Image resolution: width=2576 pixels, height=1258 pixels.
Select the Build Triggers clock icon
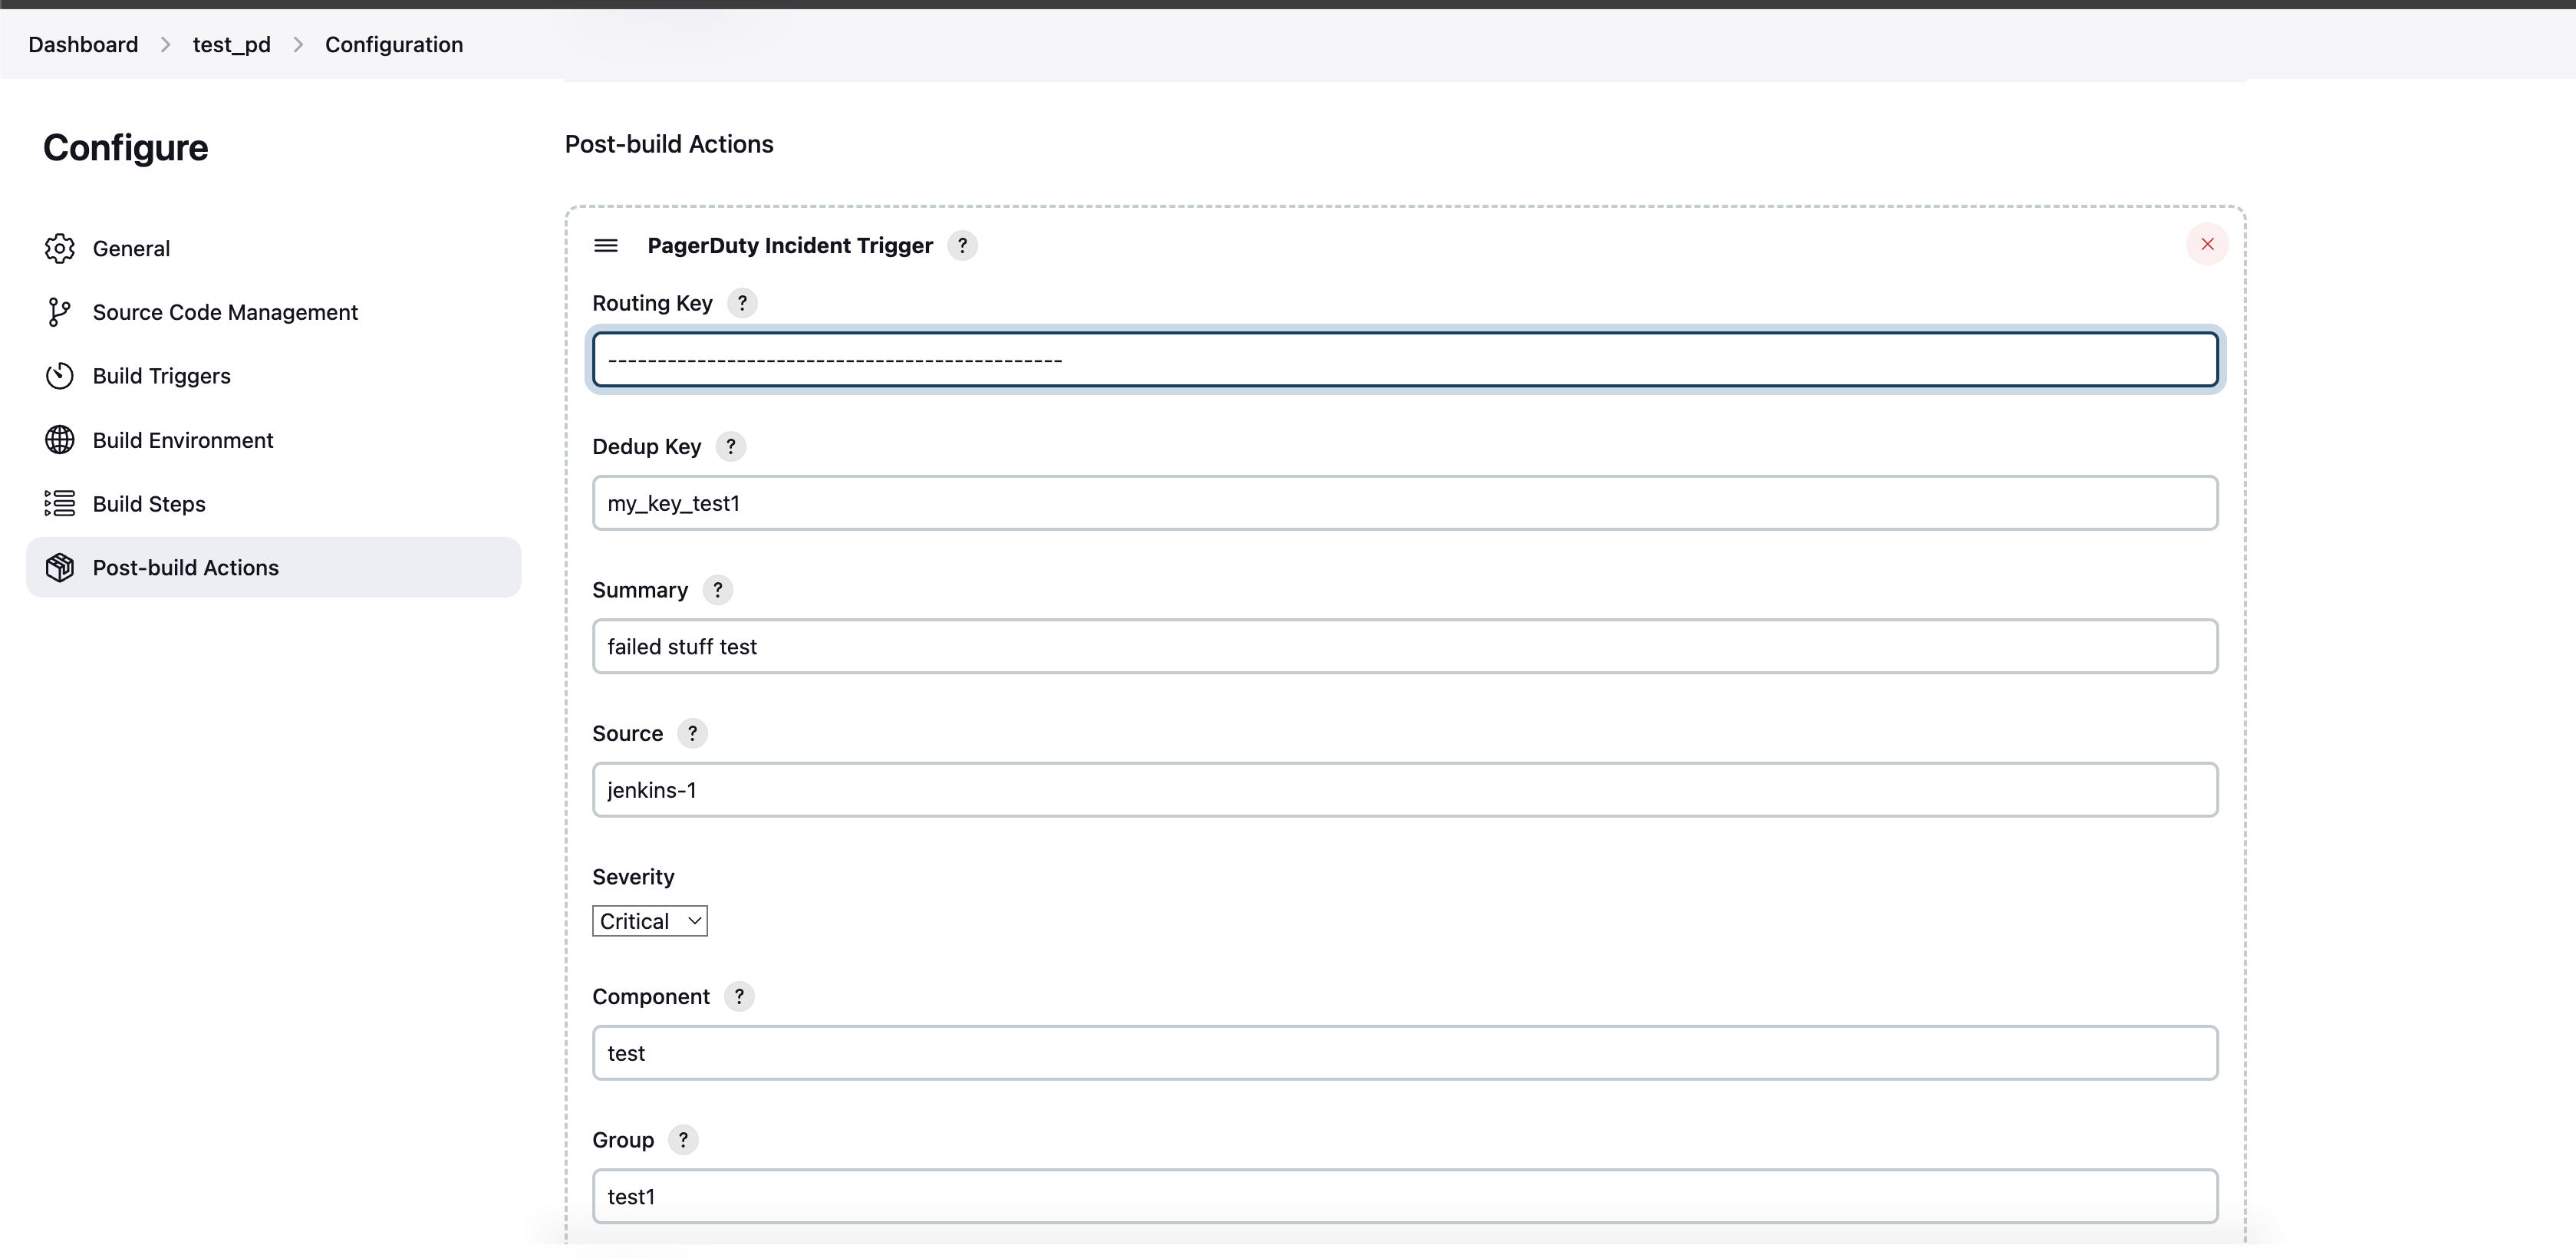(60, 376)
